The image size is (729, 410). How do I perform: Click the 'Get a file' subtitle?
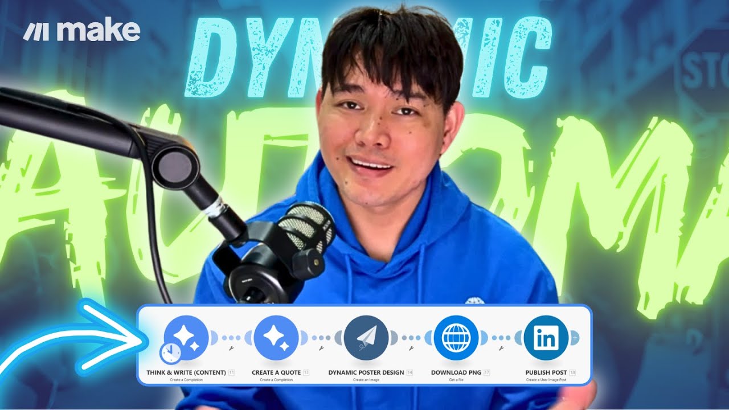coord(457,379)
